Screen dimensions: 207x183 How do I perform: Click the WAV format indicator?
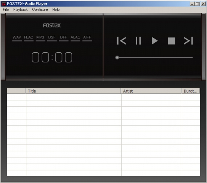pyautogui.click(x=17, y=38)
